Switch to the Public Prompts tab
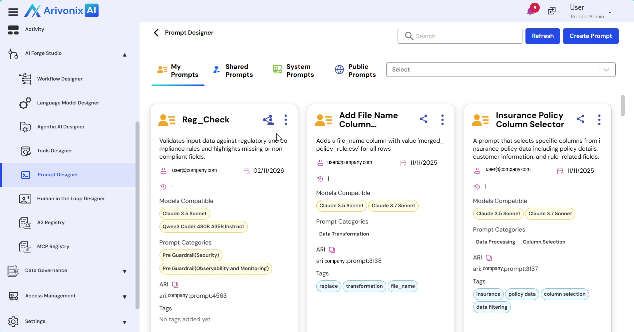The width and height of the screenshot is (634, 332). [x=355, y=71]
